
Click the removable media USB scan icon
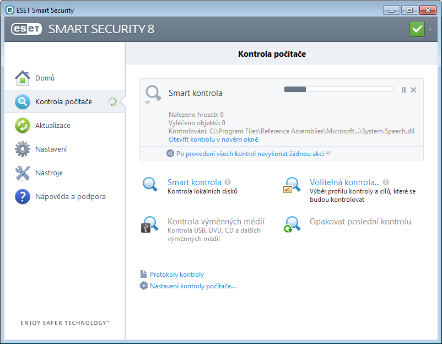(x=150, y=224)
